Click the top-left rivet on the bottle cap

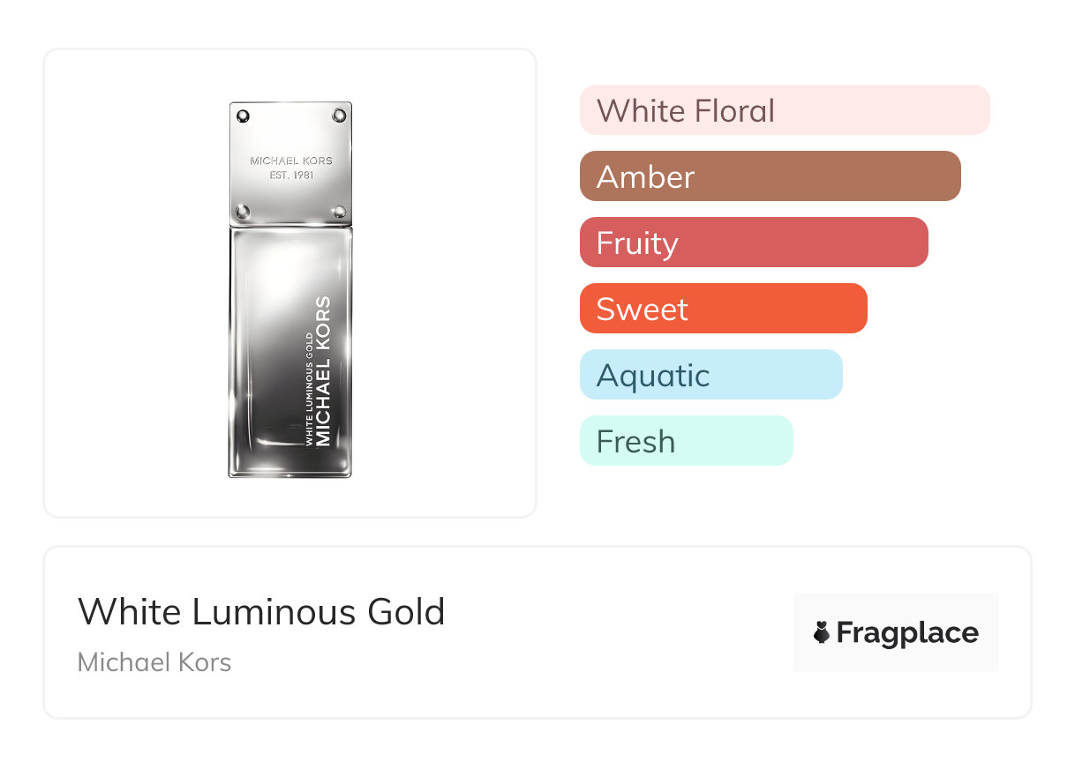244,116
